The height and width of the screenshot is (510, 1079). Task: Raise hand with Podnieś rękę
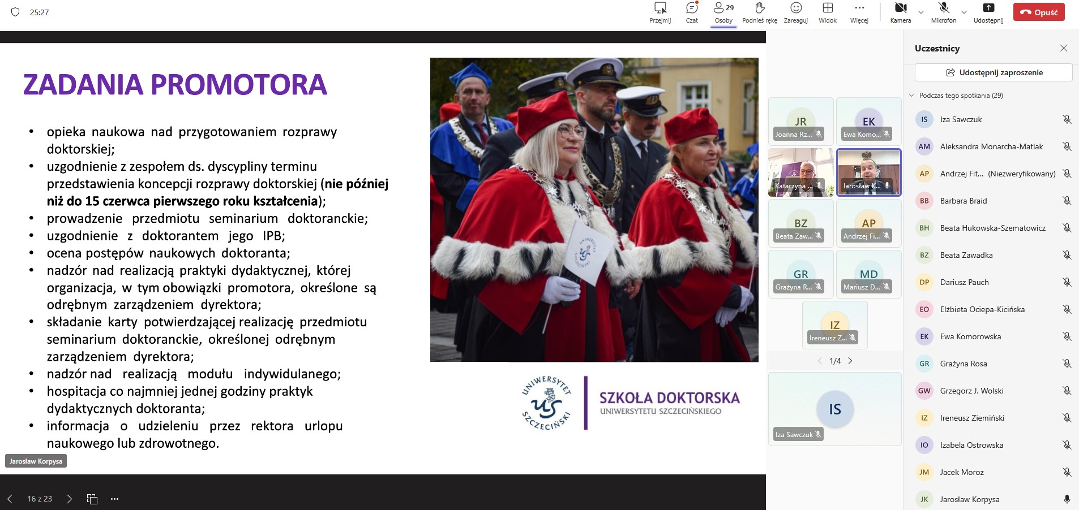tap(759, 12)
